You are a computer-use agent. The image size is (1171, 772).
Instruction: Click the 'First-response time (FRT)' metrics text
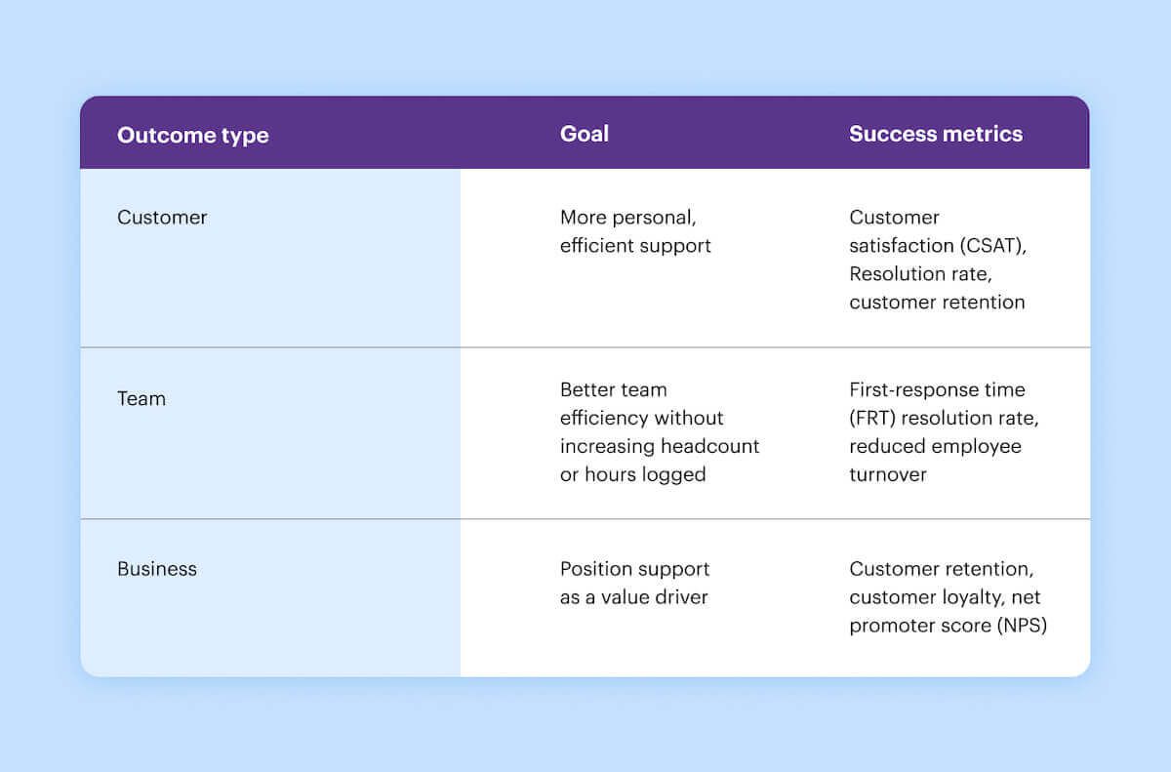click(x=937, y=403)
